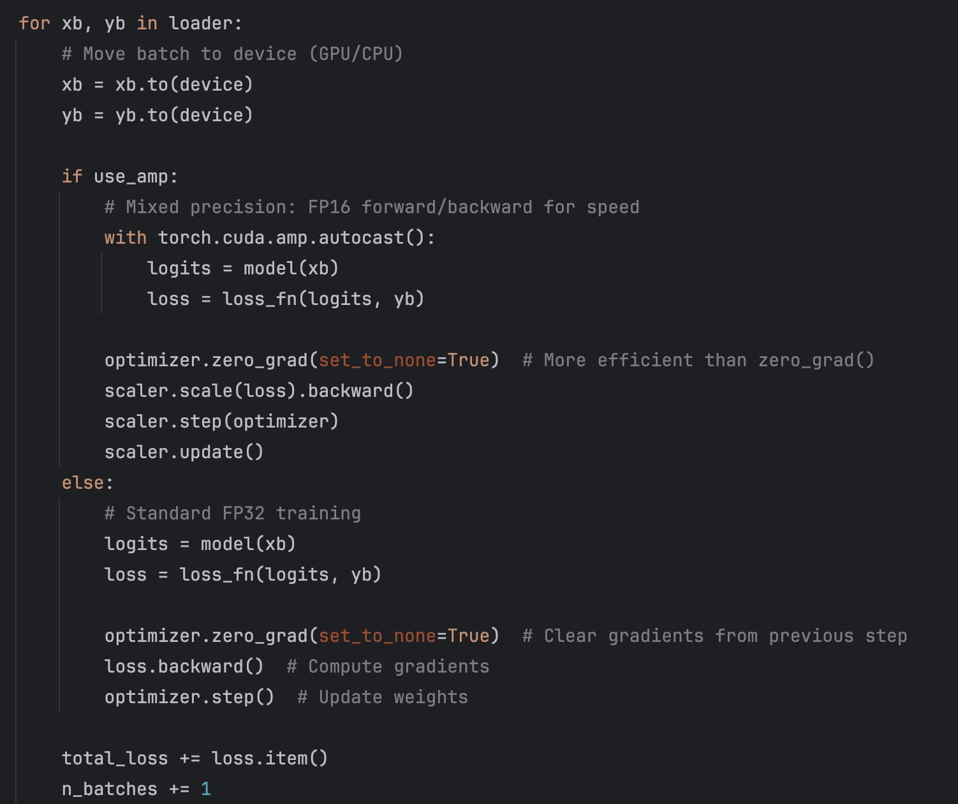Place cursor on "scaler.step(optimizer)" line

coord(221,422)
